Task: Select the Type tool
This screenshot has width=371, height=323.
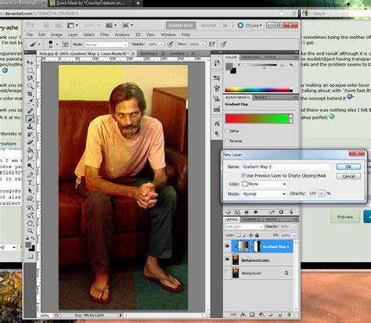Action: click(30, 182)
